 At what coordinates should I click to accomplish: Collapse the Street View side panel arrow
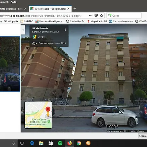(23, 30)
